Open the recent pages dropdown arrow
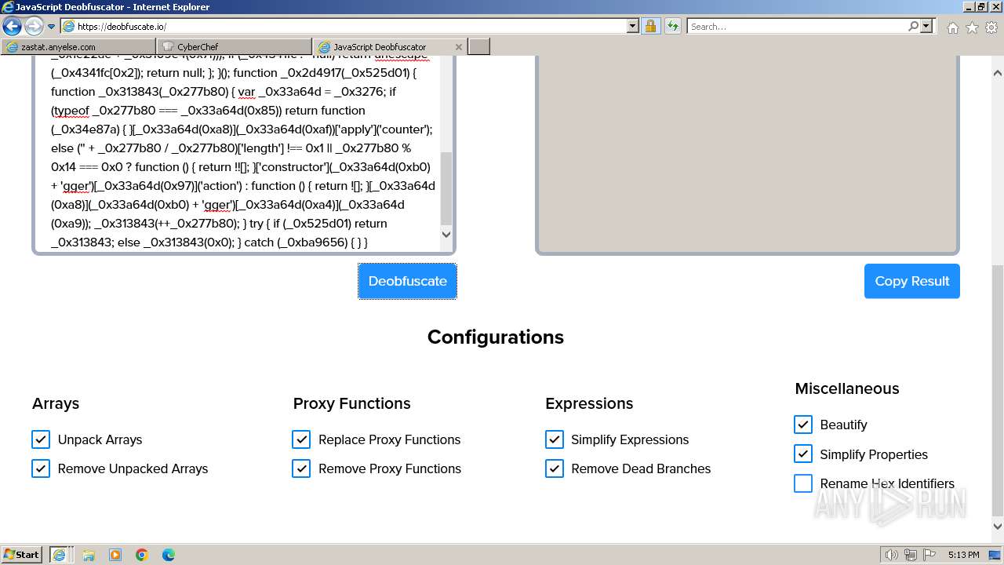The width and height of the screenshot is (1004, 565). coord(52,27)
